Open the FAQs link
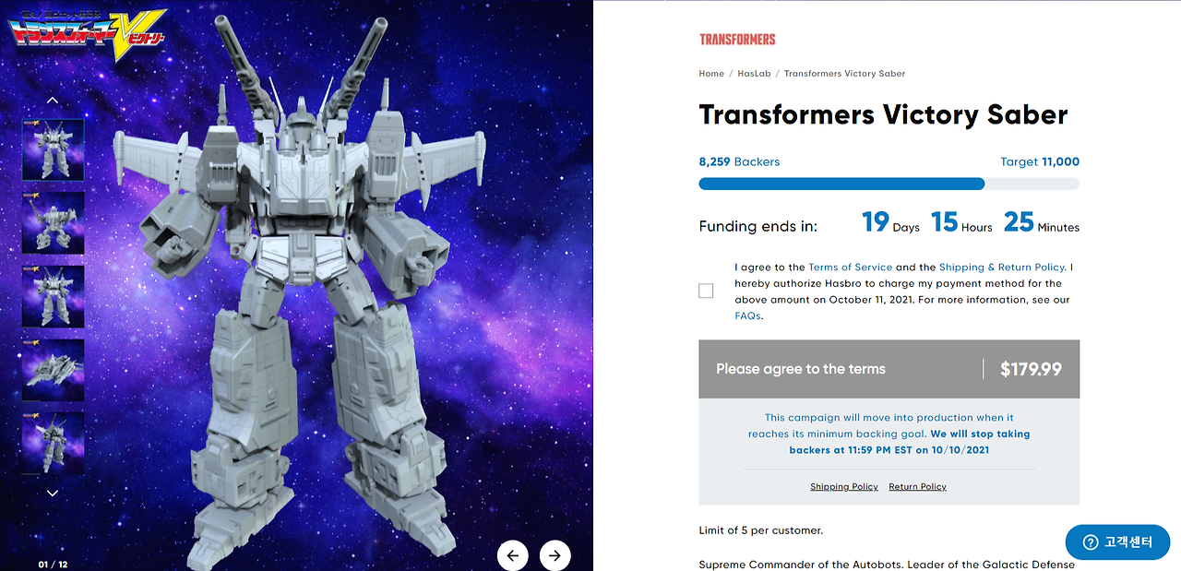Screen dimensions: 1181x571 (747, 315)
